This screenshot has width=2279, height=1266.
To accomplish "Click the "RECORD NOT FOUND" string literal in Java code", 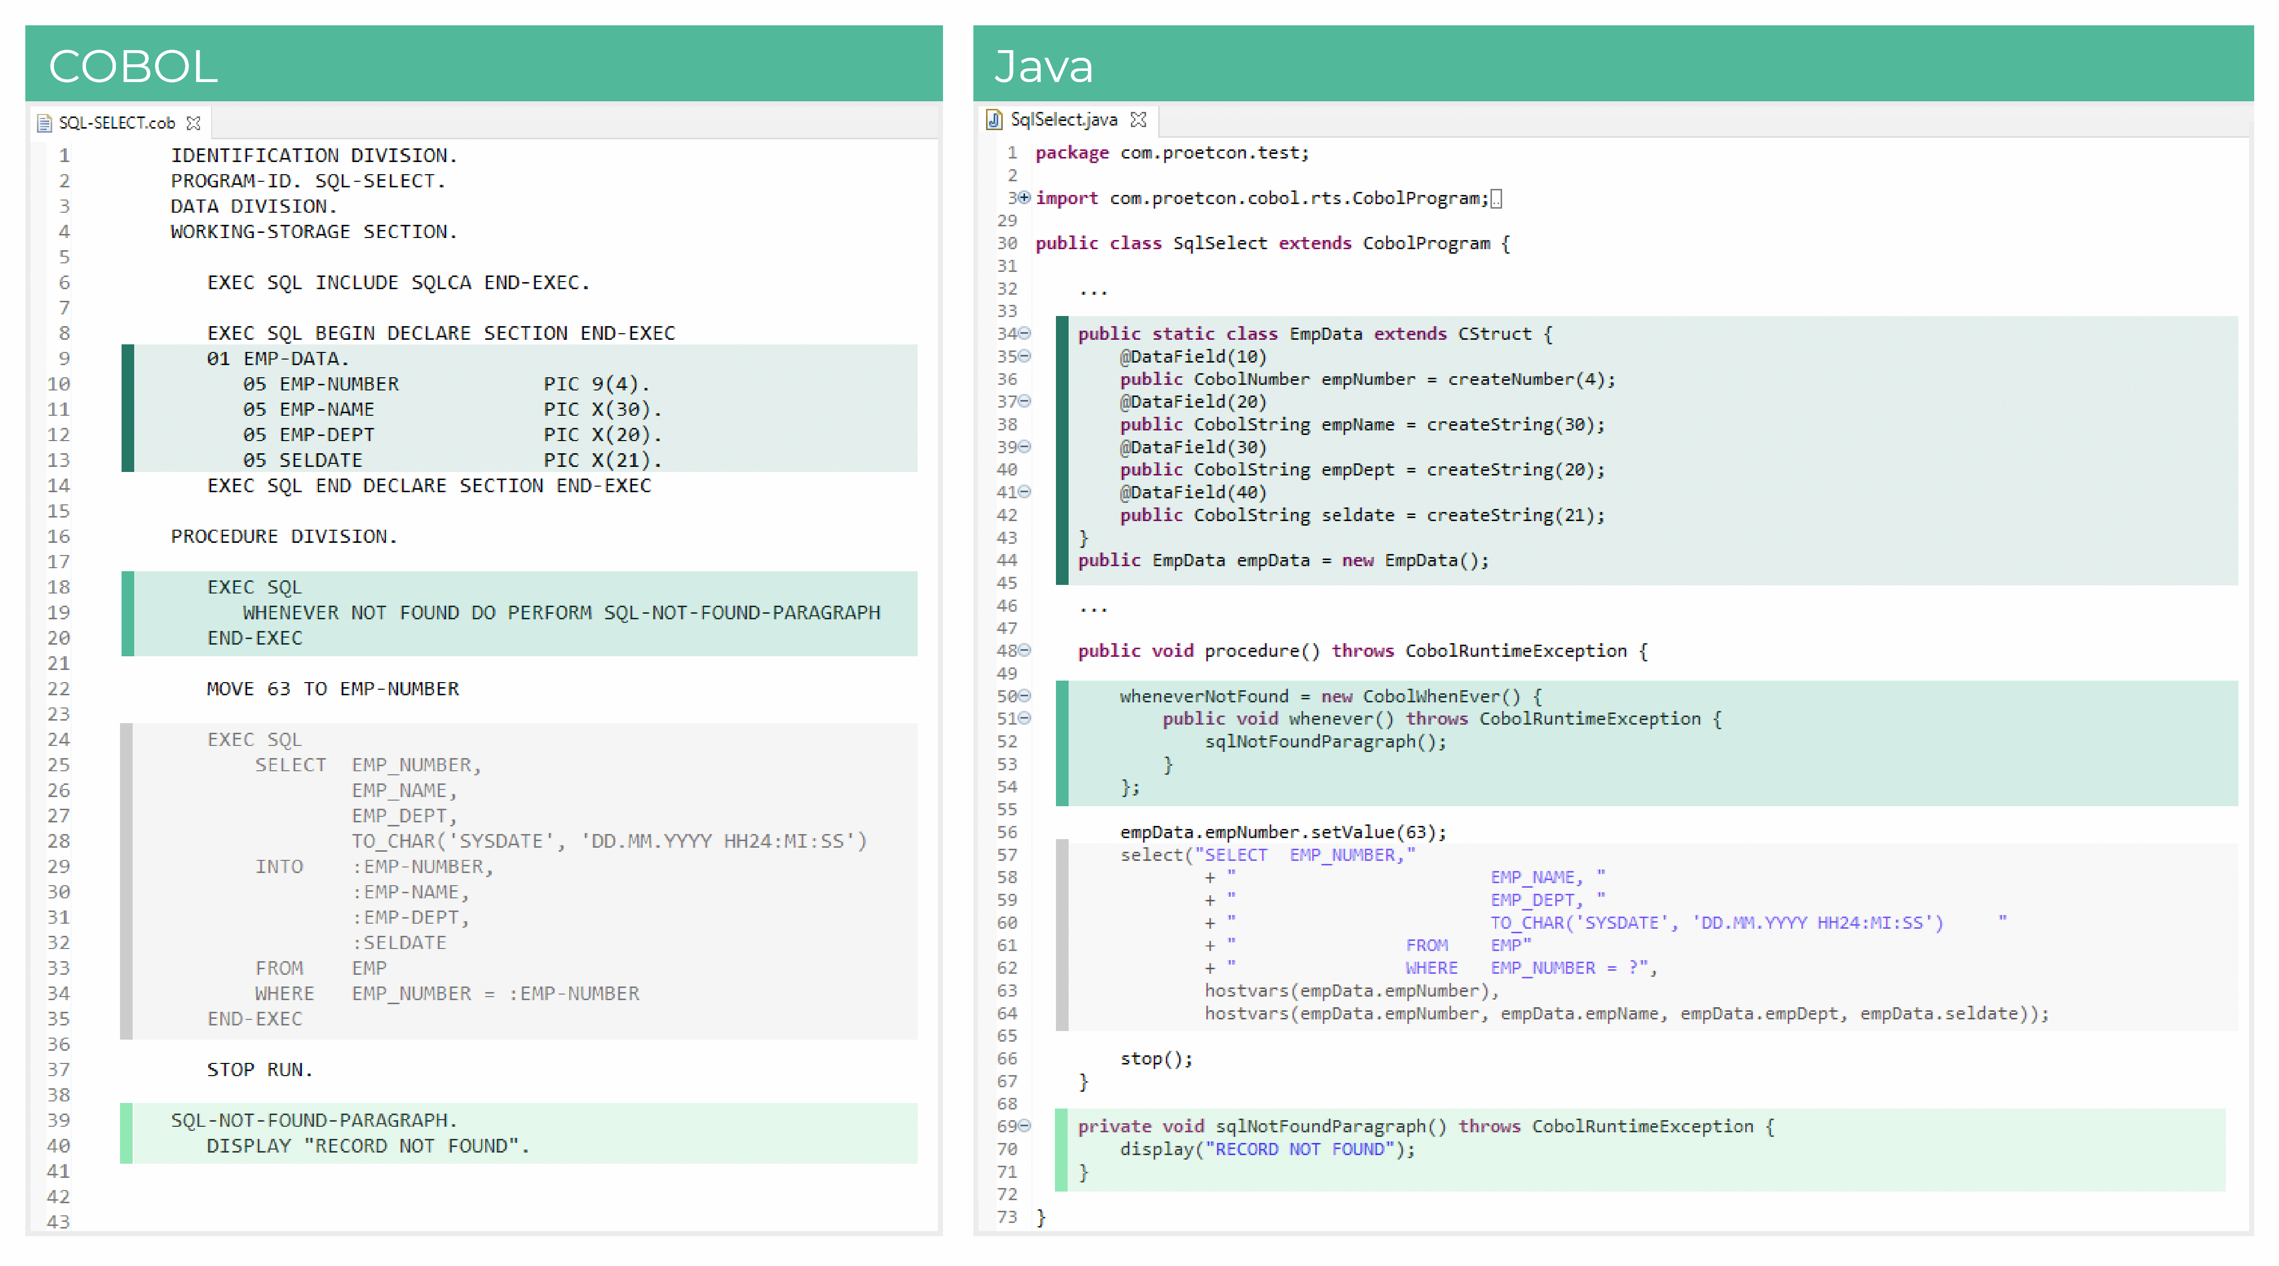I will [x=1301, y=1149].
